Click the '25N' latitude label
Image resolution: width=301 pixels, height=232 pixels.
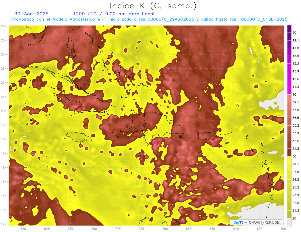tap(4, 40)
